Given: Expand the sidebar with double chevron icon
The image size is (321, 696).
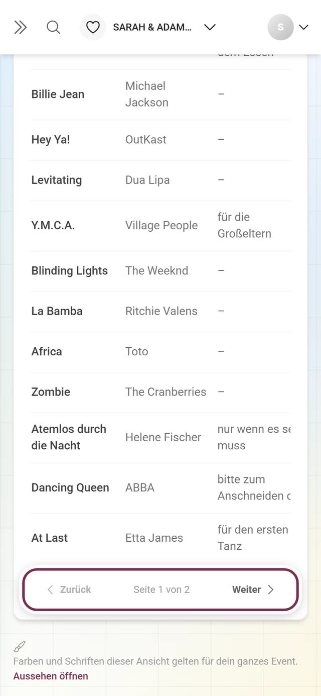Looking at the screenshot, I should (20, 27).
